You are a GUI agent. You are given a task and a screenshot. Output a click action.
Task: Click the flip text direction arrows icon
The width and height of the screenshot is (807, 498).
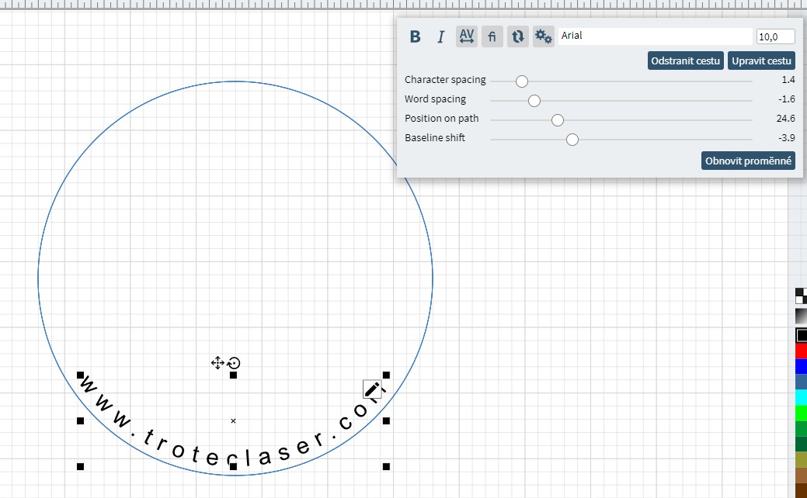517,36
